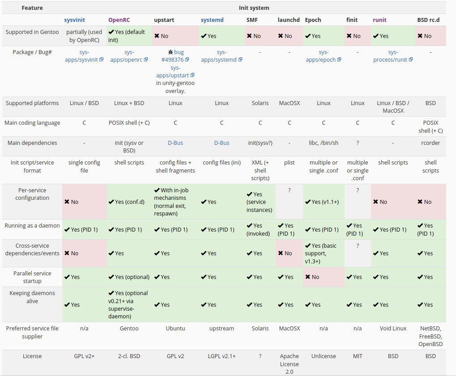The image size is (456, 376).
Task: Click checkmark in 'Yes (optional)' parallel startup cell
Action: pyautogui.click(x=111, y=277)
